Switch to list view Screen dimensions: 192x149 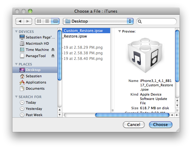tap(47, 21)
